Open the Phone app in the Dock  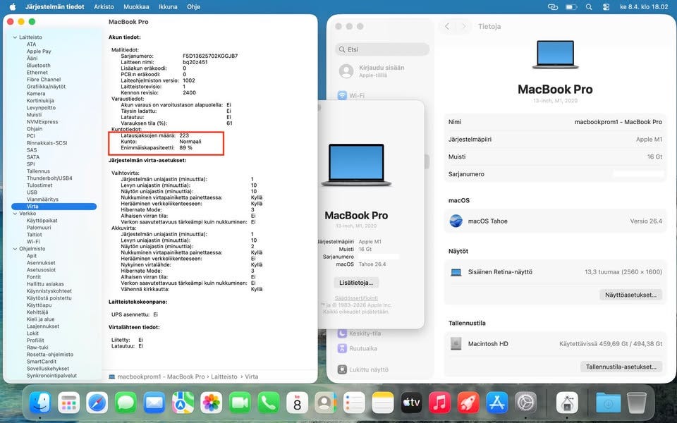point(269,403)
